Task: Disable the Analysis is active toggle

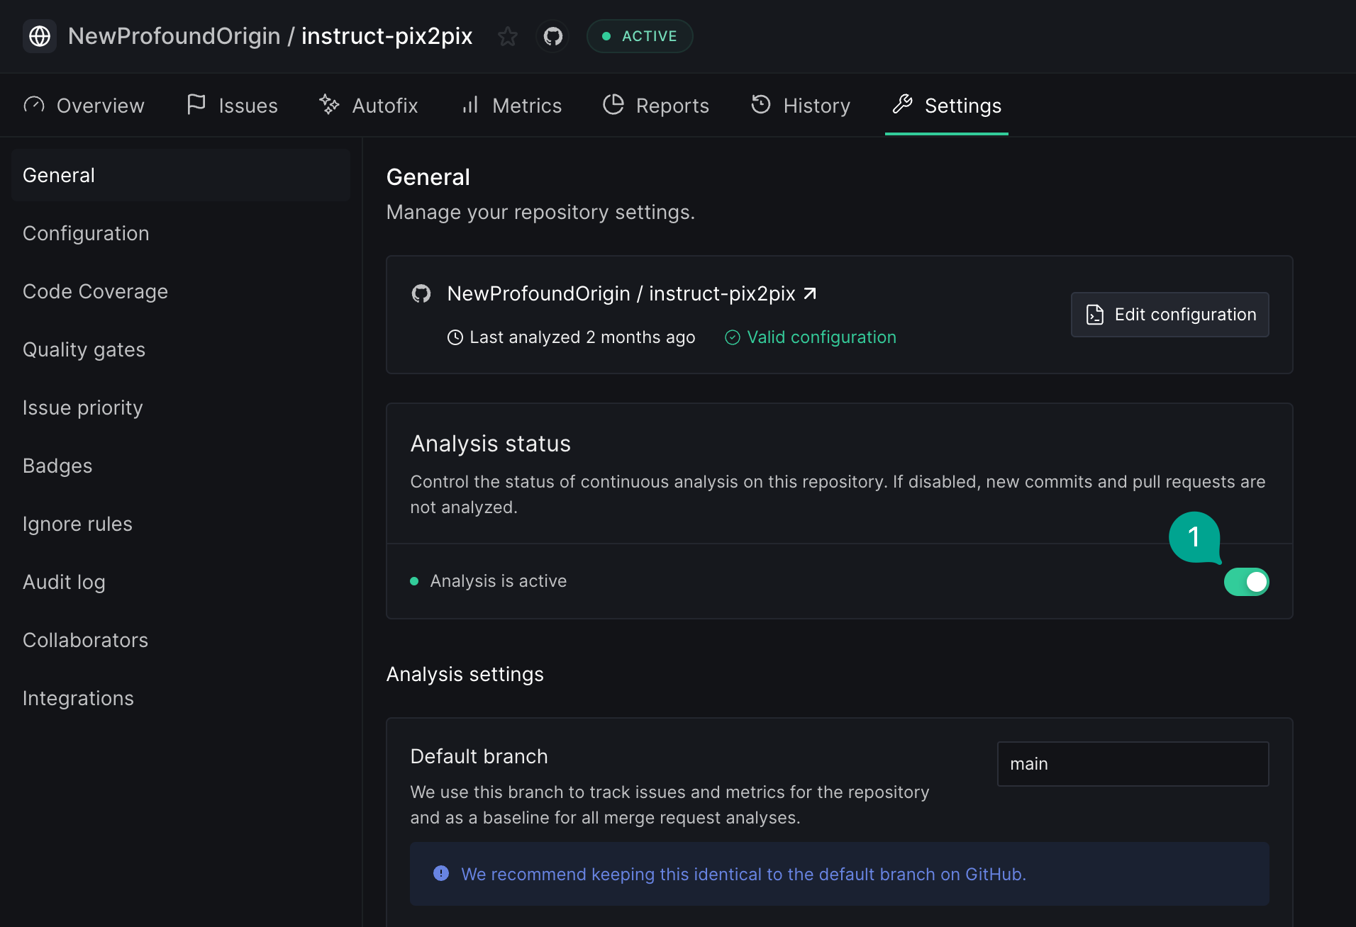Action: (1246, 582)
